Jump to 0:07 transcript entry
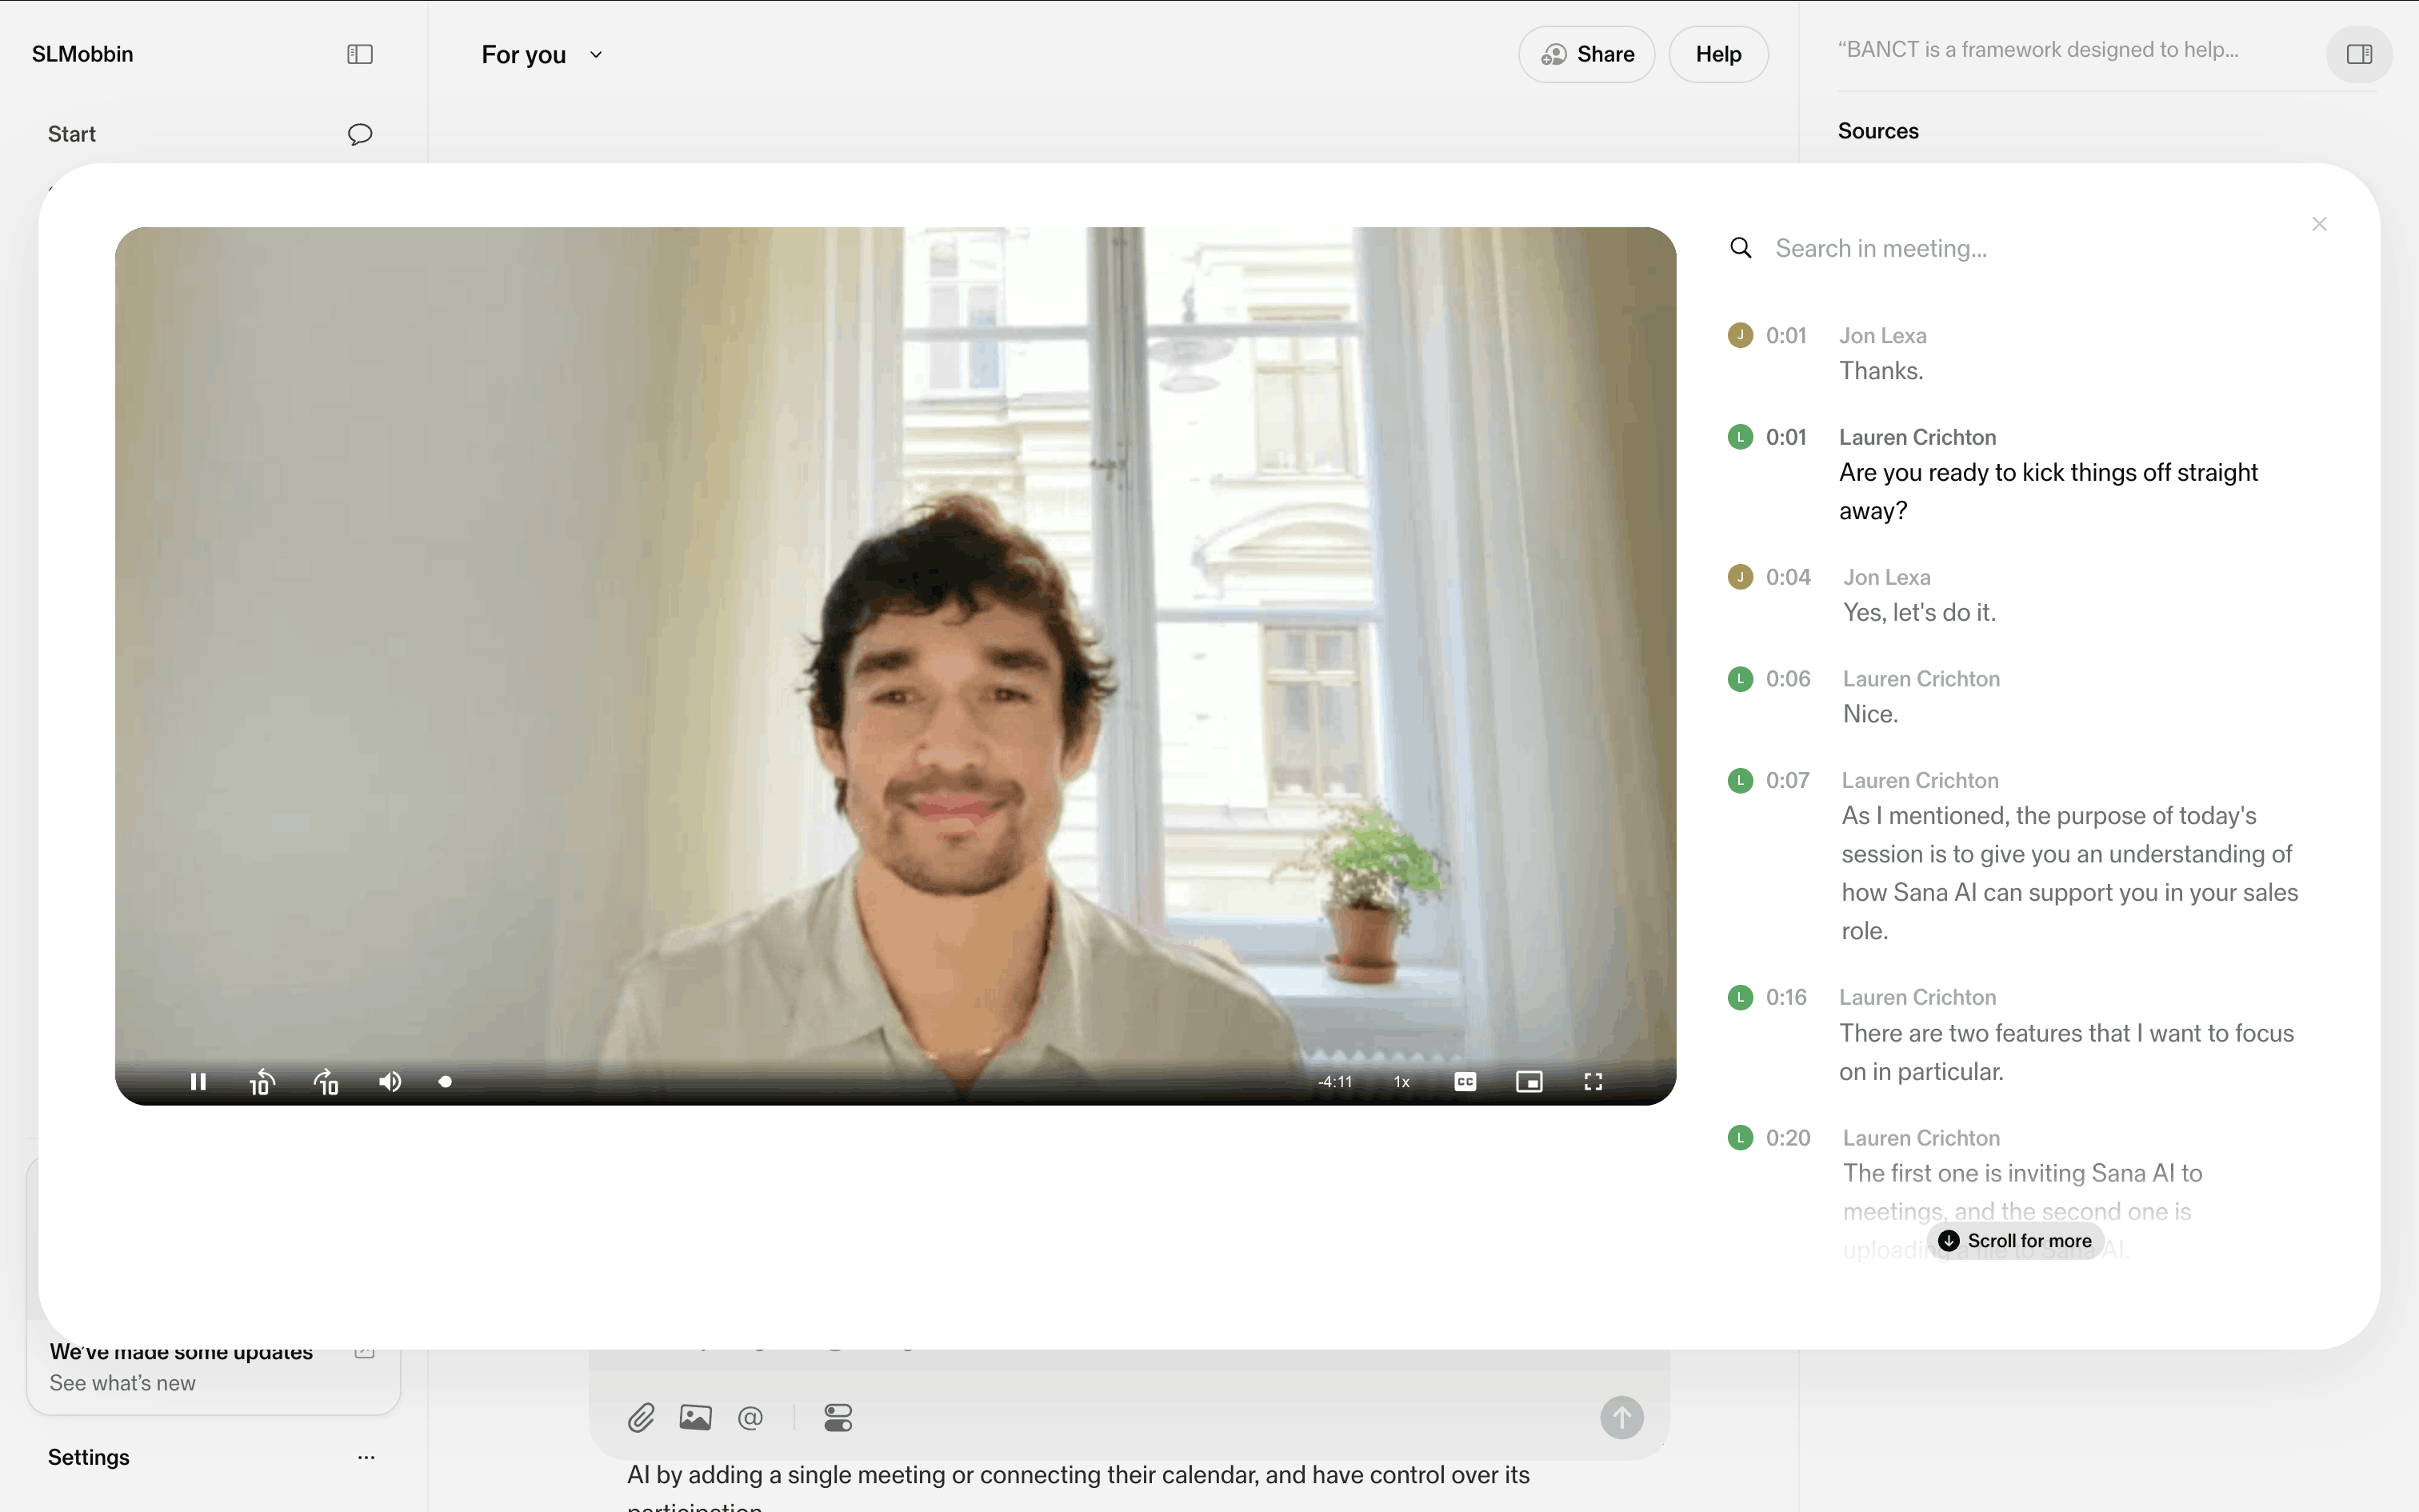 (x=1787, y=780)
